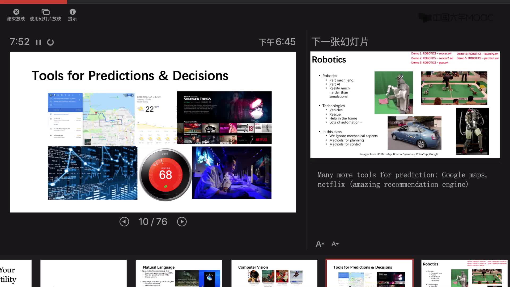The image size is (510, 287).
Task: Select Robotics thumbnail in filmstrip
Action: (465, 273)
